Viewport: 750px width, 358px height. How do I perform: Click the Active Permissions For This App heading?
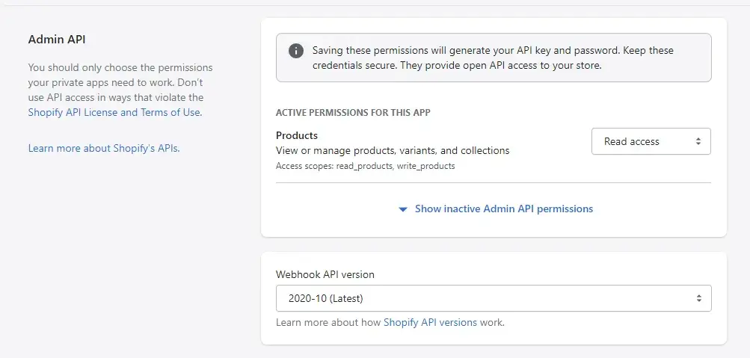click(353, 113)
